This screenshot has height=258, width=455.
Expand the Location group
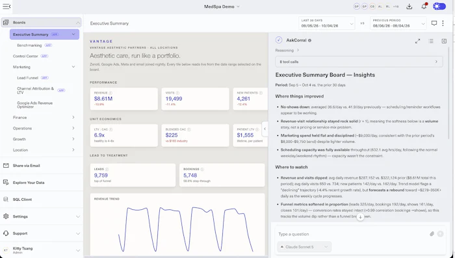(44, 149)
